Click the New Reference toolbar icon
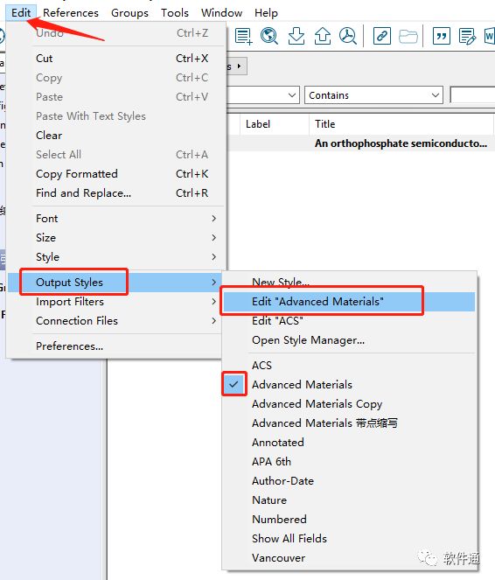The image size is (495, 580). (x=244, y=36)
